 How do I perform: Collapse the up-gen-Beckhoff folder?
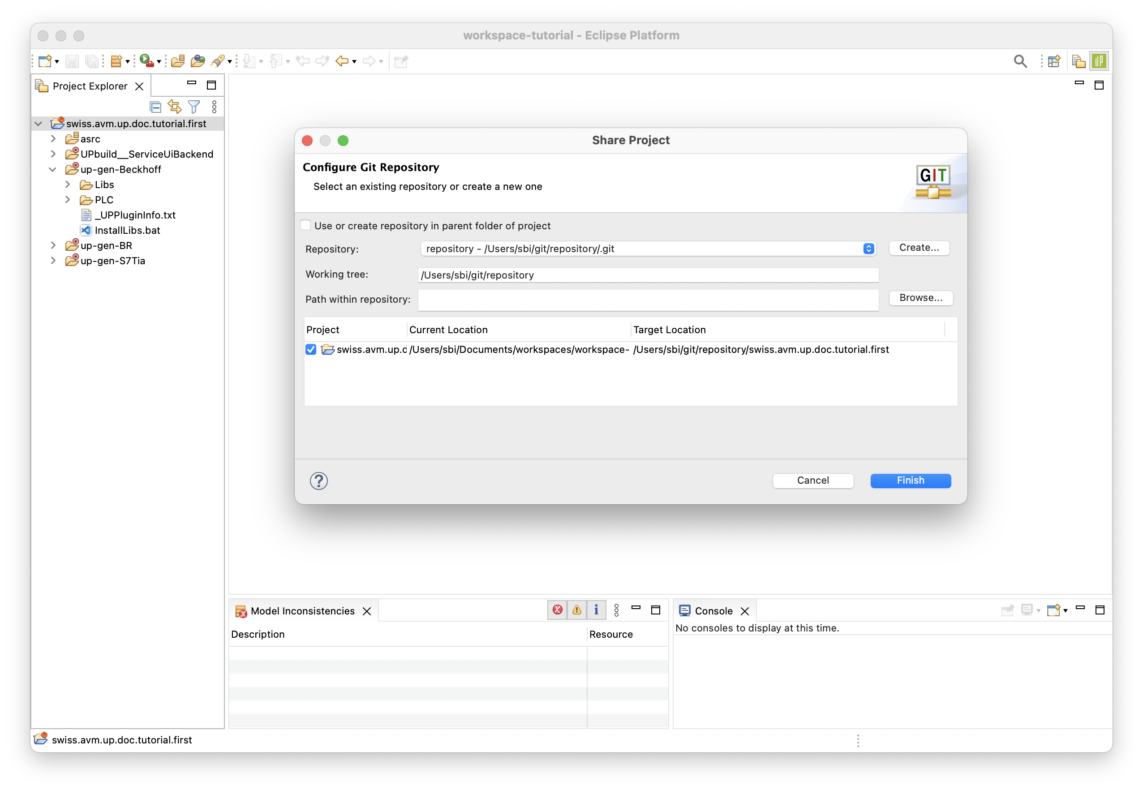pyautogui.click(x=52, y=169)
